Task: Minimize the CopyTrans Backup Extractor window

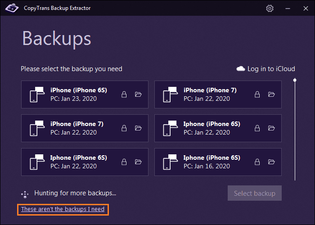Action: tap(288, 9)
